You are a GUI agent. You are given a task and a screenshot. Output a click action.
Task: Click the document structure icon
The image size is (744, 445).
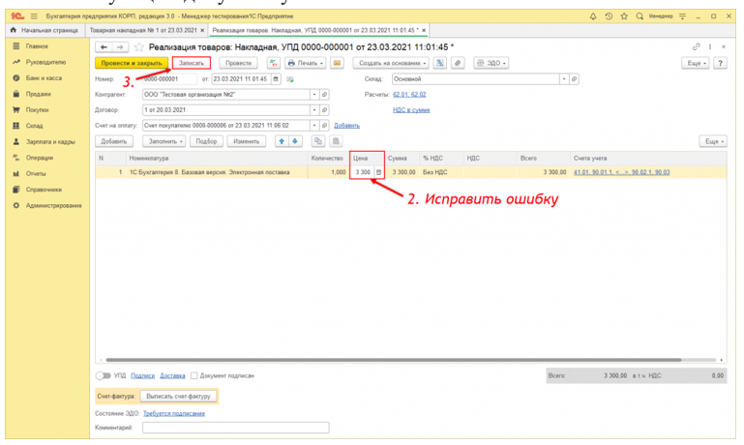click(x=440, y=63)
